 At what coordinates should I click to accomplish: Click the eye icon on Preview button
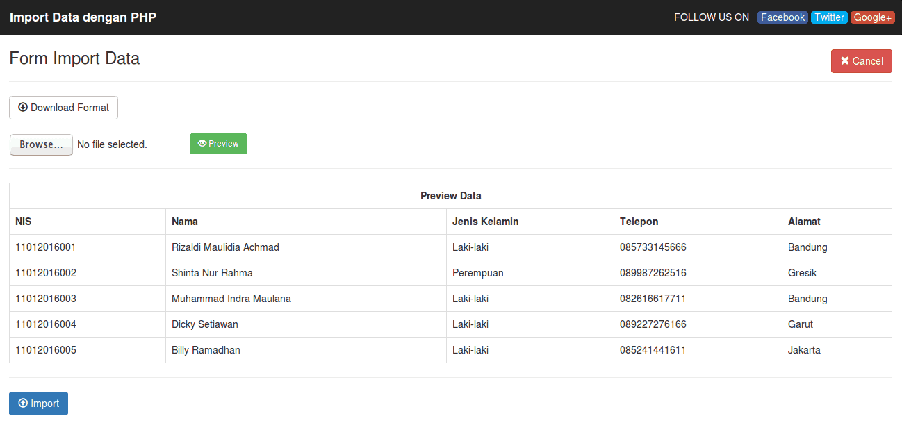[x=202, y=144]
